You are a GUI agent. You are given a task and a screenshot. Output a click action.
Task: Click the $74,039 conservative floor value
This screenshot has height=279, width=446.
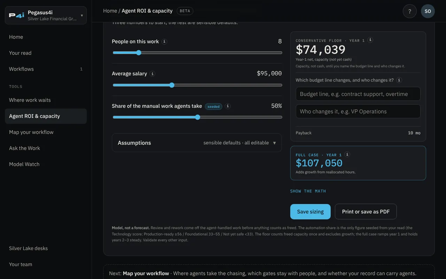321,50
